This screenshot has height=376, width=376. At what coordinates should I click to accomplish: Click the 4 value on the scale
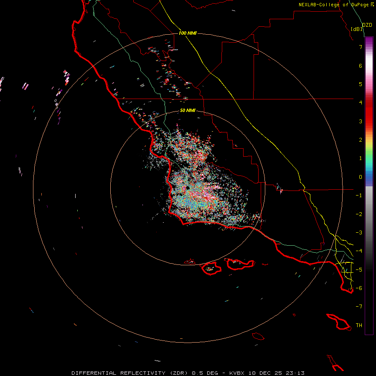[361, 103]
